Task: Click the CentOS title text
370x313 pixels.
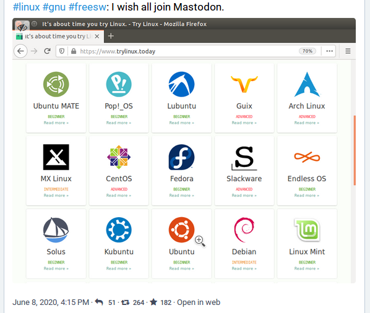Action: [119, 179]
